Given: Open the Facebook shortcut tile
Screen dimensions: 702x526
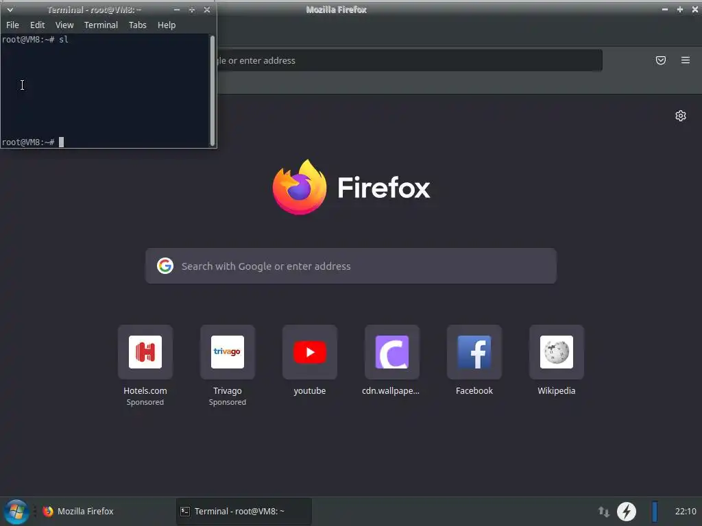Looking at the screenshot, I should 474,352.
